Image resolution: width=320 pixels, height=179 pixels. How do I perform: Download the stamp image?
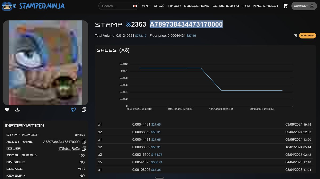[x=17, y=109]
